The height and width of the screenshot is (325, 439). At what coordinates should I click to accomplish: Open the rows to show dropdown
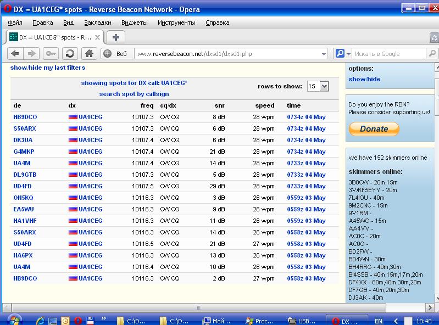(x=324, y=86)
